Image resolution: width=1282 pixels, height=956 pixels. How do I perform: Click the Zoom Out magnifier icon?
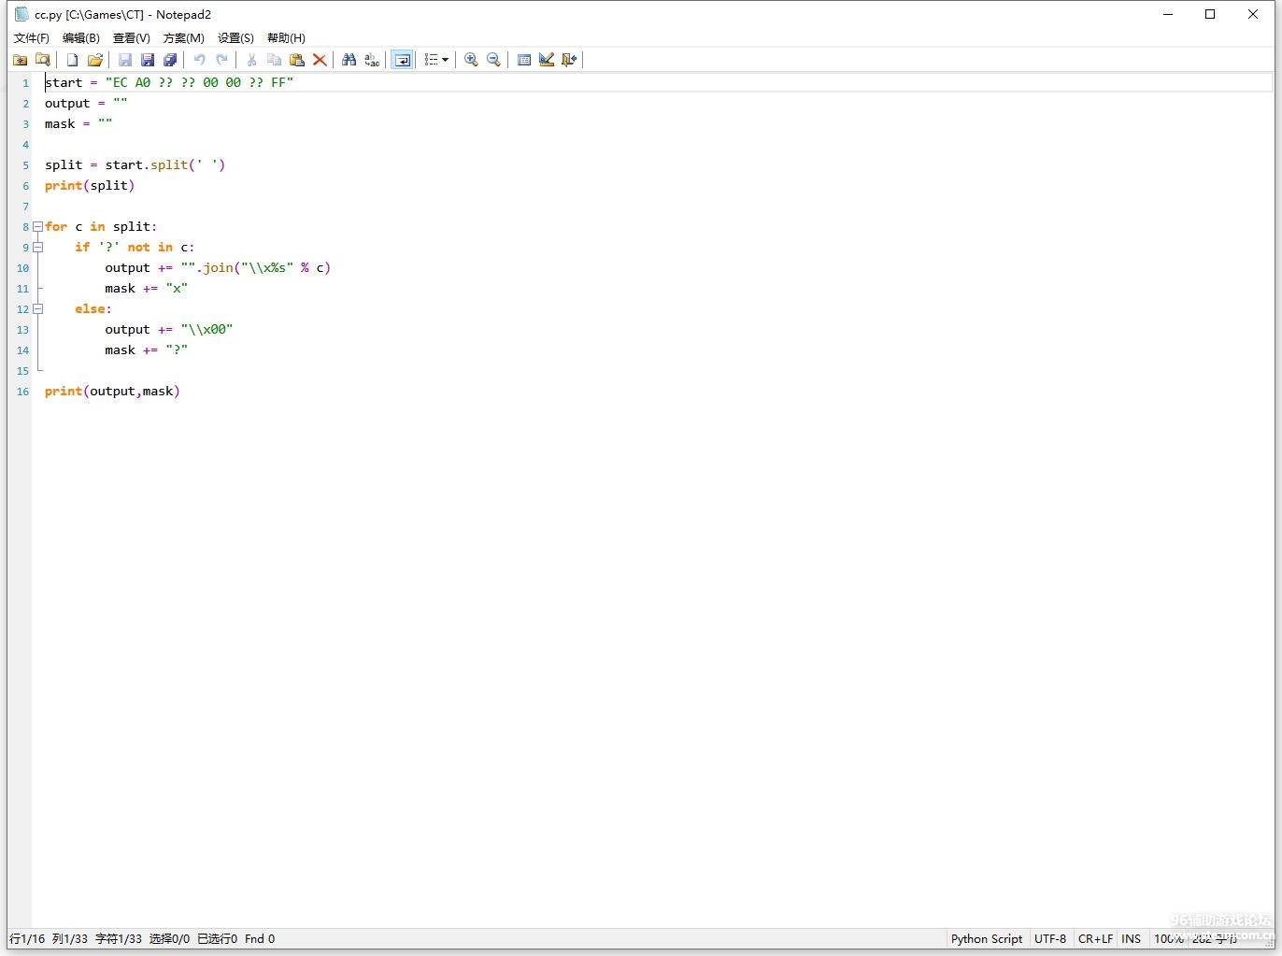(x=493, y=60)
